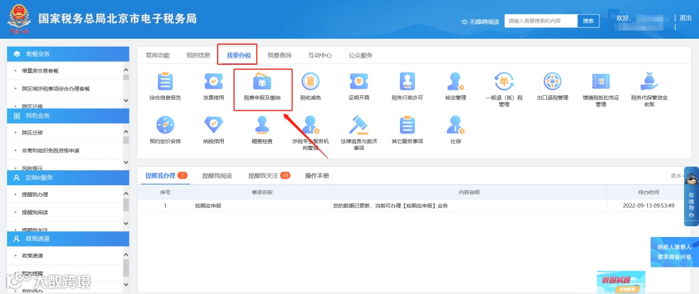The image size is (699, 294).
Task: Click the 套餐业务 section header
Action: point(68,54)
